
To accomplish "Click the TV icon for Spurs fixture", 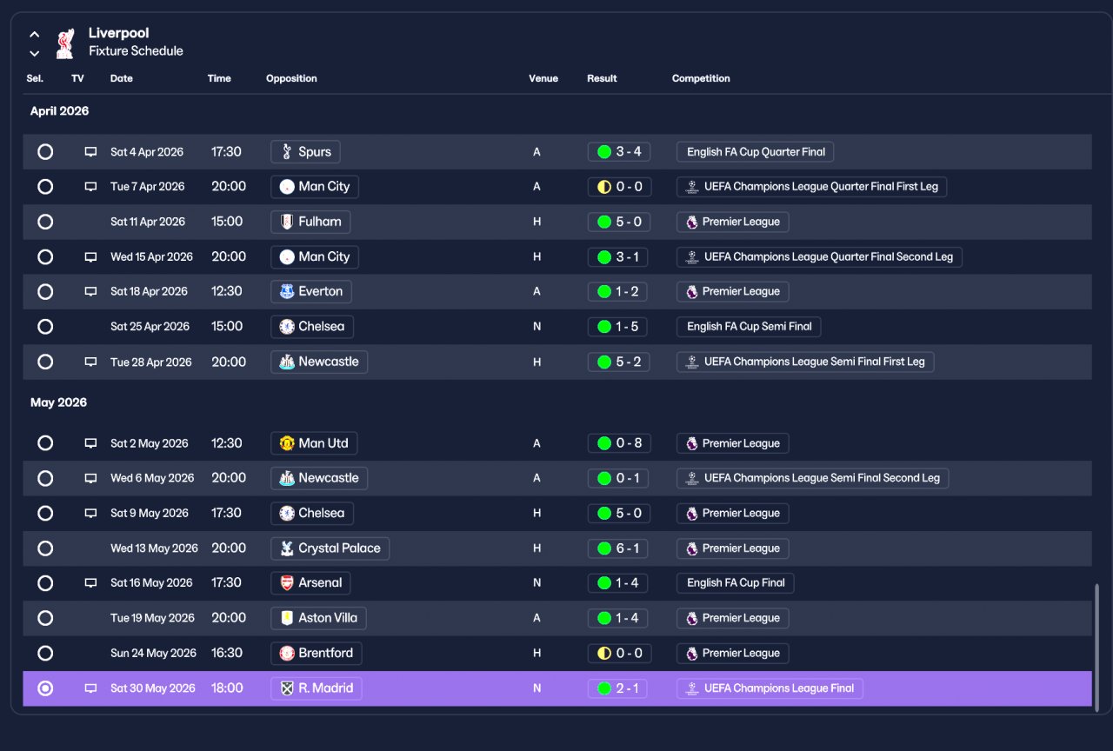I will 90,152.
